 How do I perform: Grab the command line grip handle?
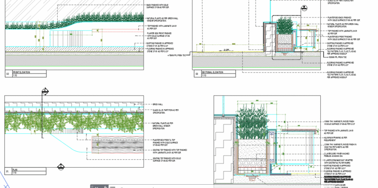tap(92, 187)
